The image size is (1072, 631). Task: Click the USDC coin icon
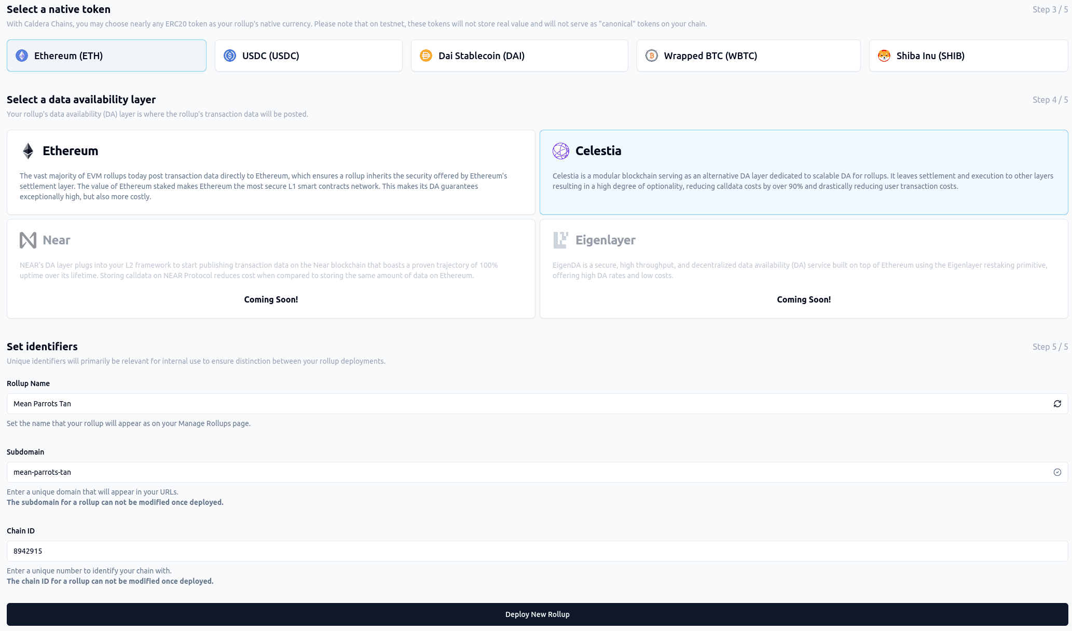pos(230,56)
